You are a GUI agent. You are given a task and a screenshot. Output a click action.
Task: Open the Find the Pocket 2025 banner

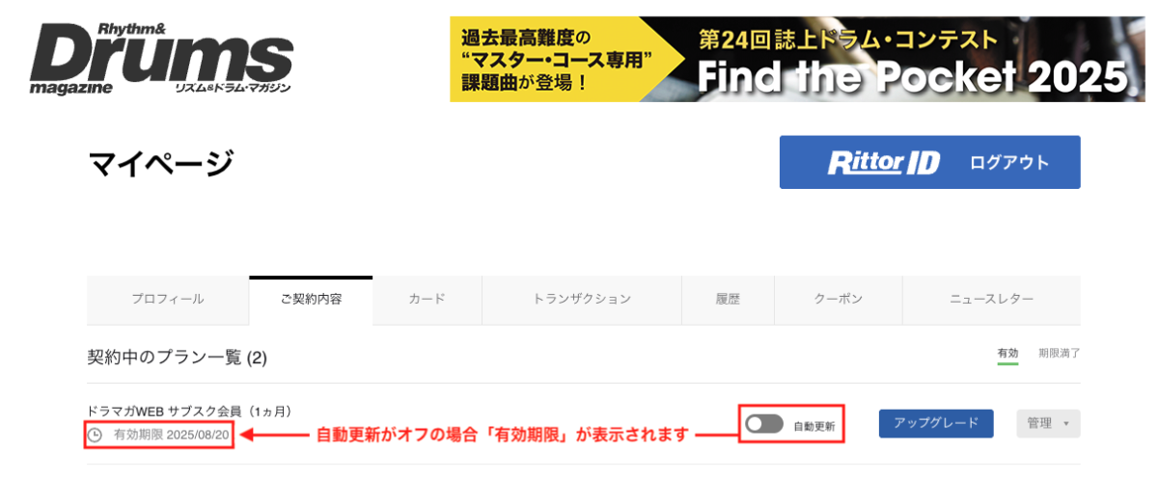pyautogui.click(x=797, y=59)
